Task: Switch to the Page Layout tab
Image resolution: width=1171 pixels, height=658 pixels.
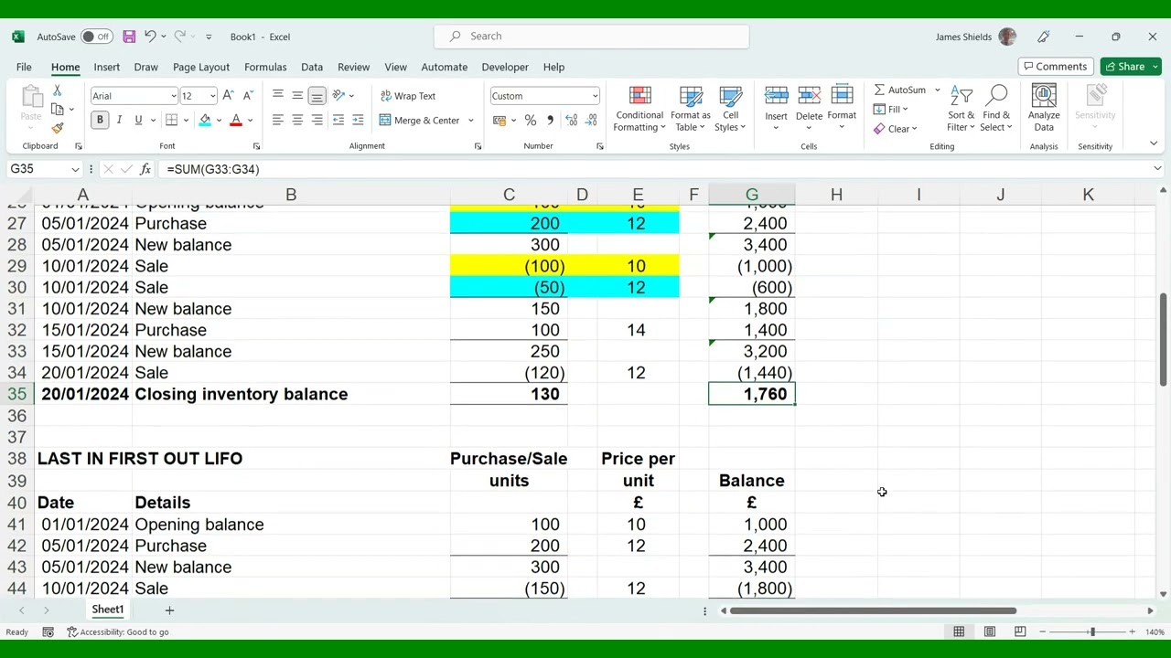Action: coord(201,67)
